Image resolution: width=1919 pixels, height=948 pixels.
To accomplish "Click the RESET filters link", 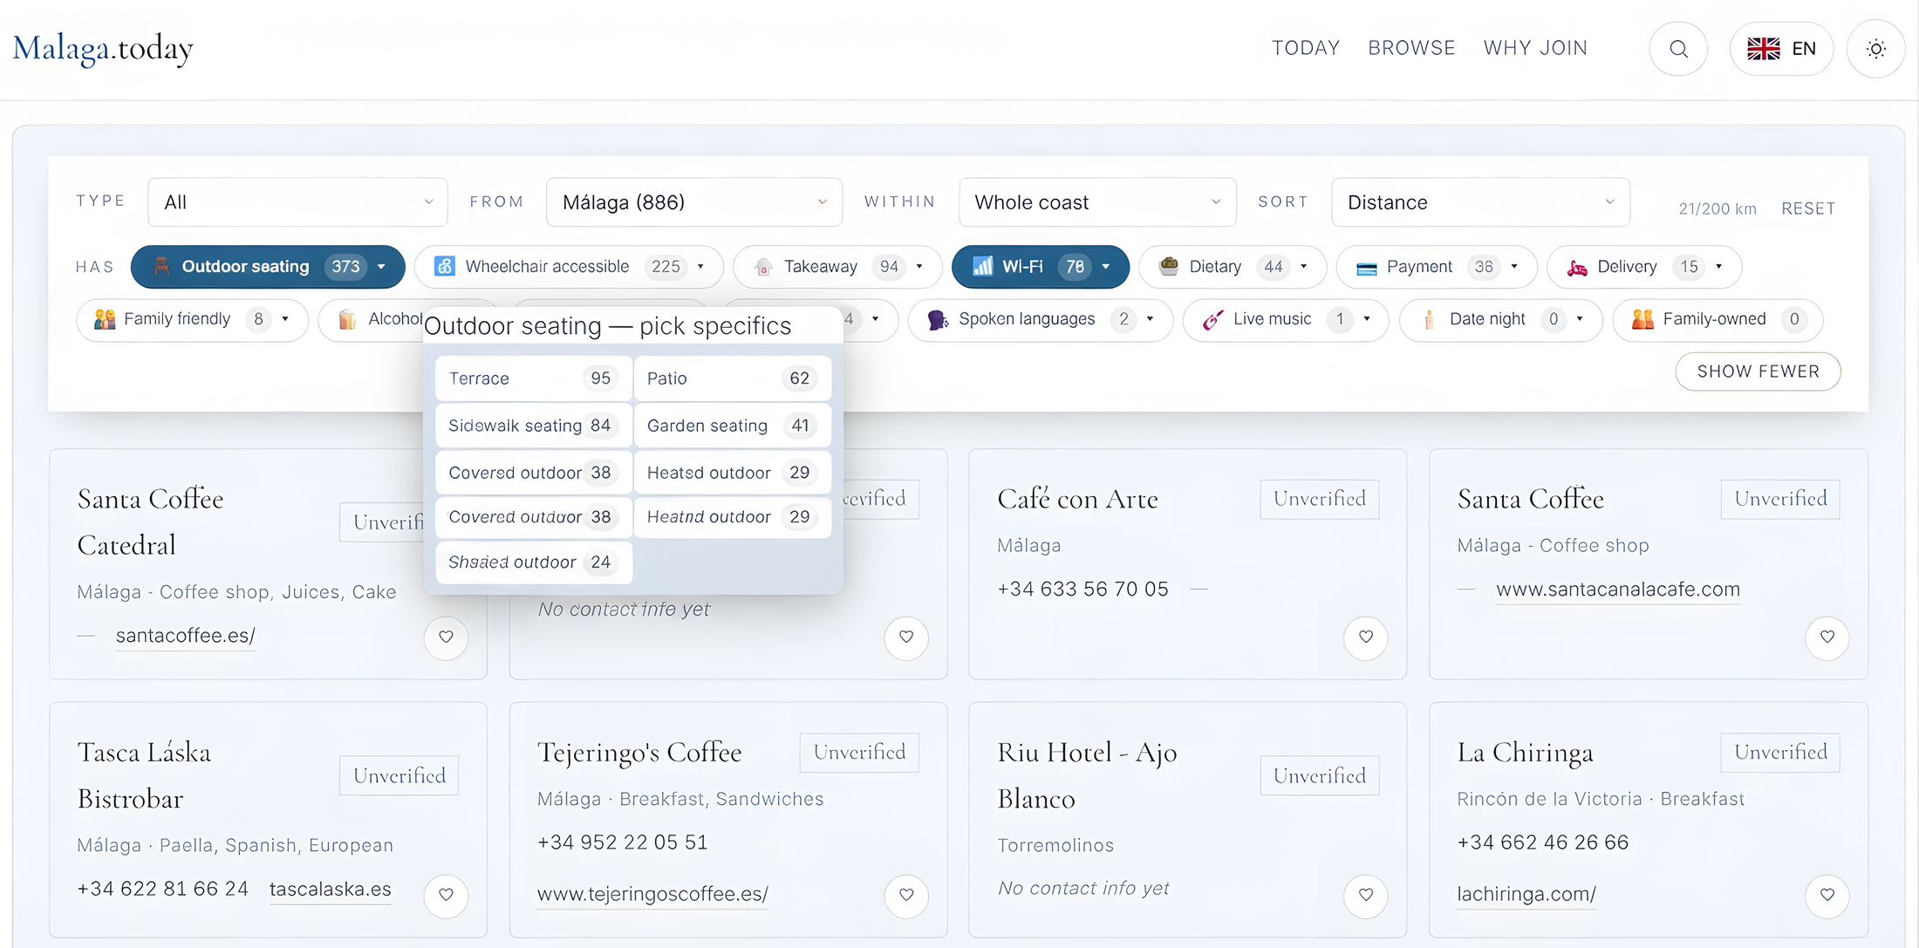I will pos(1808,208).
